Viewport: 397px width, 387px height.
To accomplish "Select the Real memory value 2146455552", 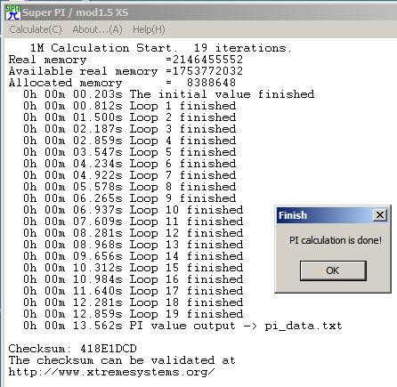I will 207,60.
